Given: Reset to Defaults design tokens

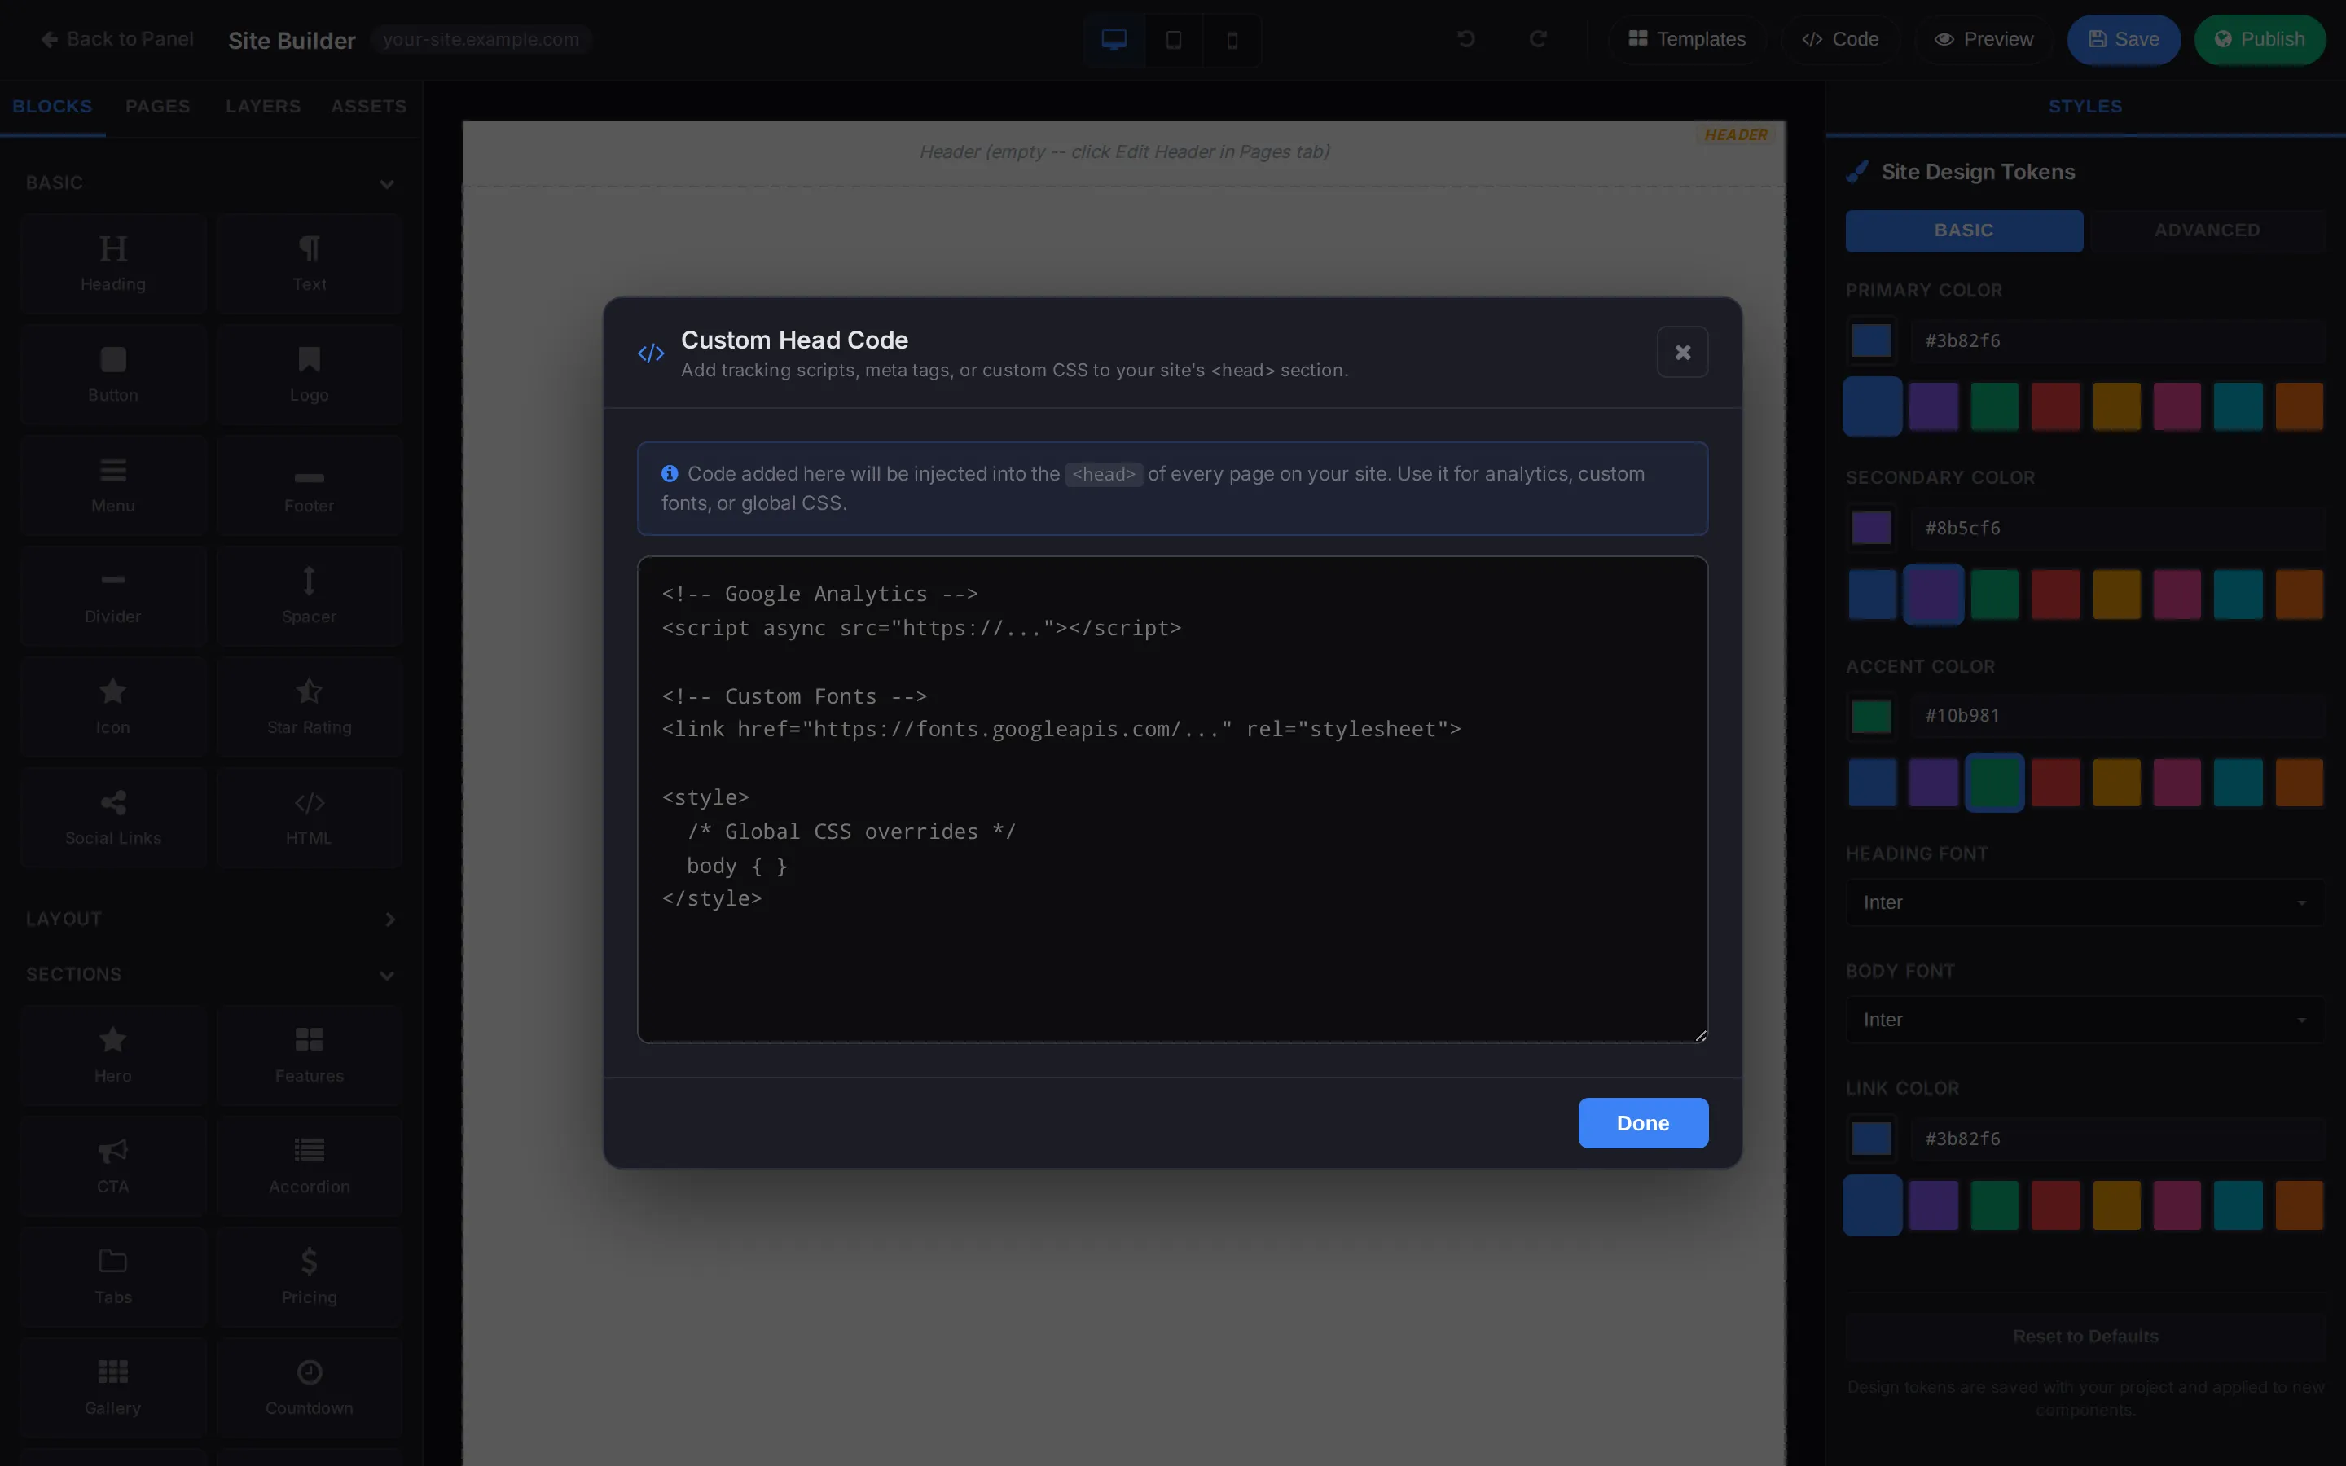Looking at the screenshot, I should pyautogui.click(x=2085, y=1336).
